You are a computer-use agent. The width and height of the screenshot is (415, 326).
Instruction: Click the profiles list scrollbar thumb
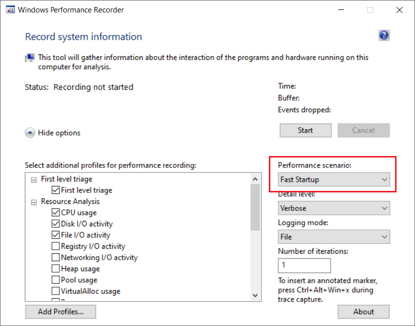click(255, 207)
